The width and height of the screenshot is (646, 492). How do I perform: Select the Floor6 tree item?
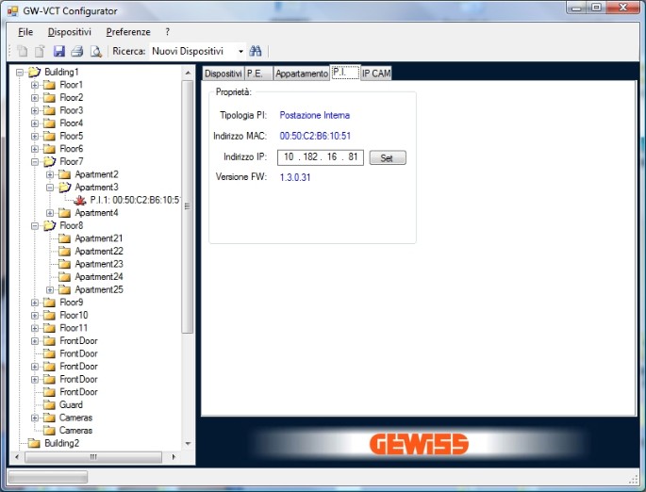point(72,149)
